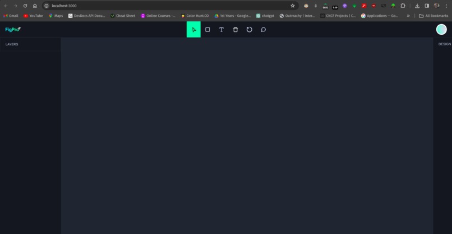This screenshot has height=234, width=452.
Task: Open the Maps bookmark
Action: point(56,16)
